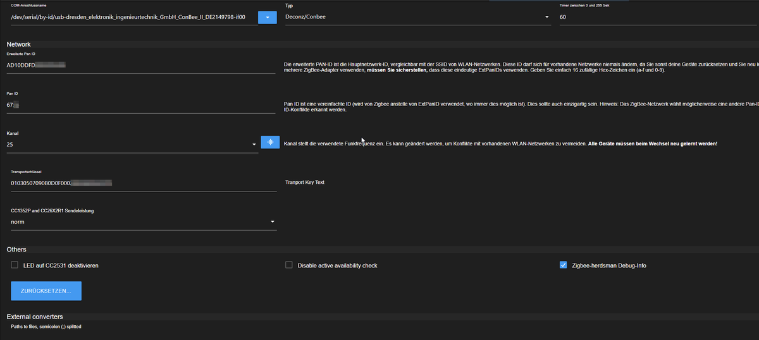Viewport: 759px width, 340px height.
Task: Click the External converters heading
Action: click(x=35, y=317)
